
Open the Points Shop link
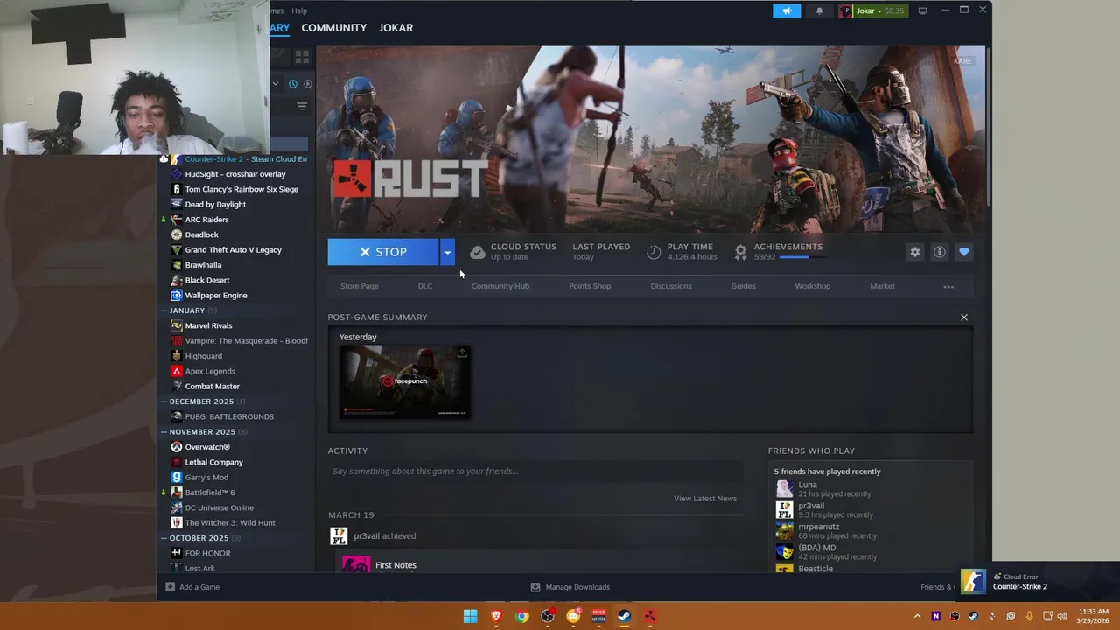[x=590, y=286]
